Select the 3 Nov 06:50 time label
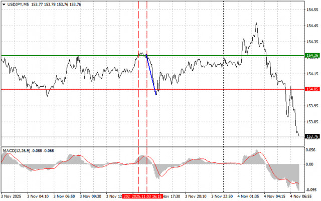This screenshot has width=321, height=201. pyautogui.click(x=64, y=196)
